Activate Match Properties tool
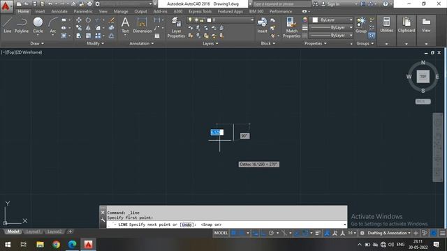447x251 pixels. 292,27
